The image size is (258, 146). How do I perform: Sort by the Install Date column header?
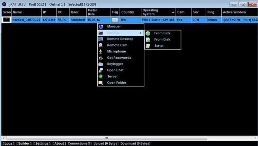98,12
